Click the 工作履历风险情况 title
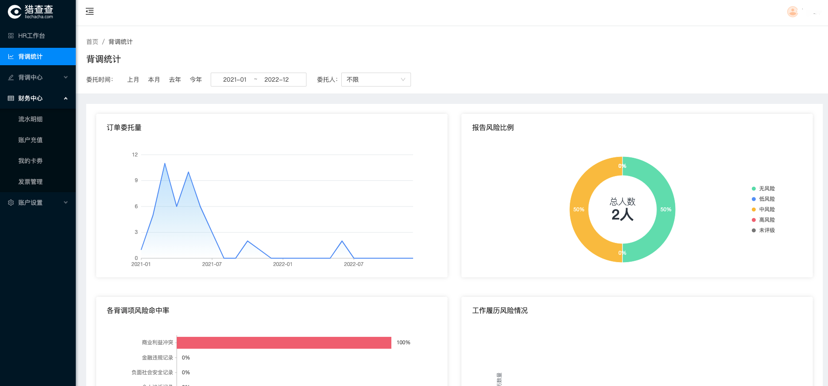 point(500,310)
